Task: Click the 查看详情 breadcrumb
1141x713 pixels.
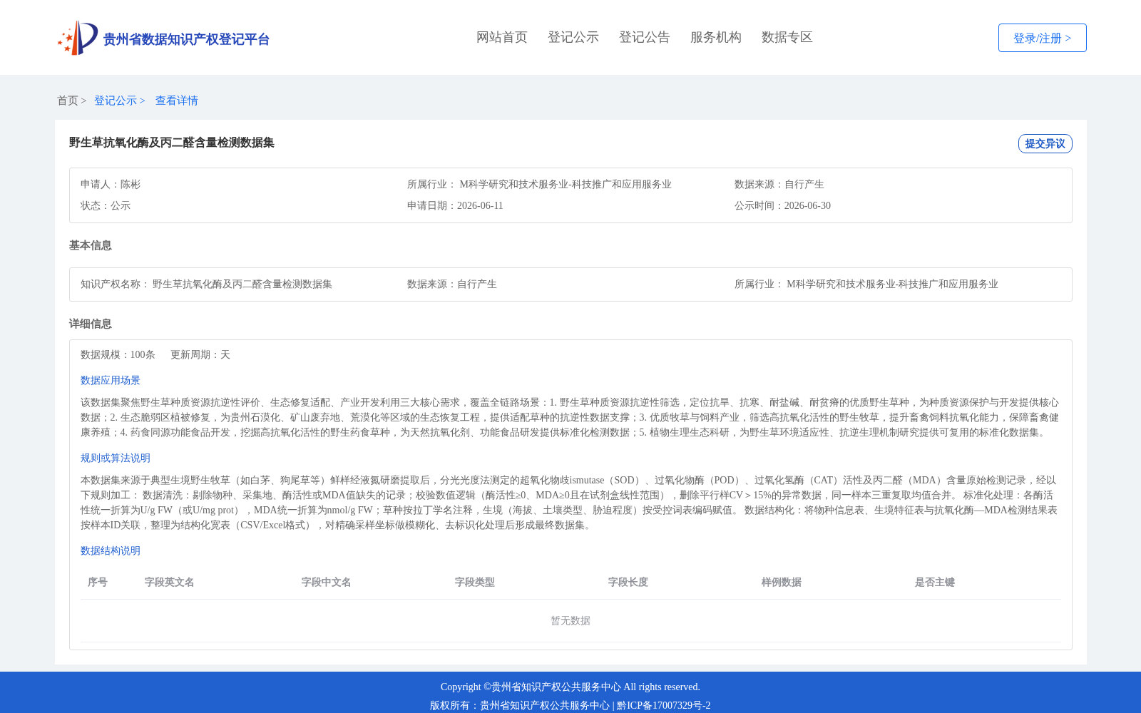Action: tap(177, 101)
